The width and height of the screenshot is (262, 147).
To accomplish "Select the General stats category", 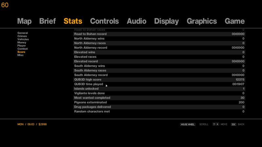I will pos(23,33).
